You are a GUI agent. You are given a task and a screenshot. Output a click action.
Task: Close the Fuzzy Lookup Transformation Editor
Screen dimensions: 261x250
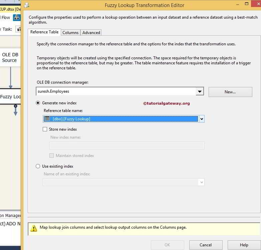(x=257, y=4)
